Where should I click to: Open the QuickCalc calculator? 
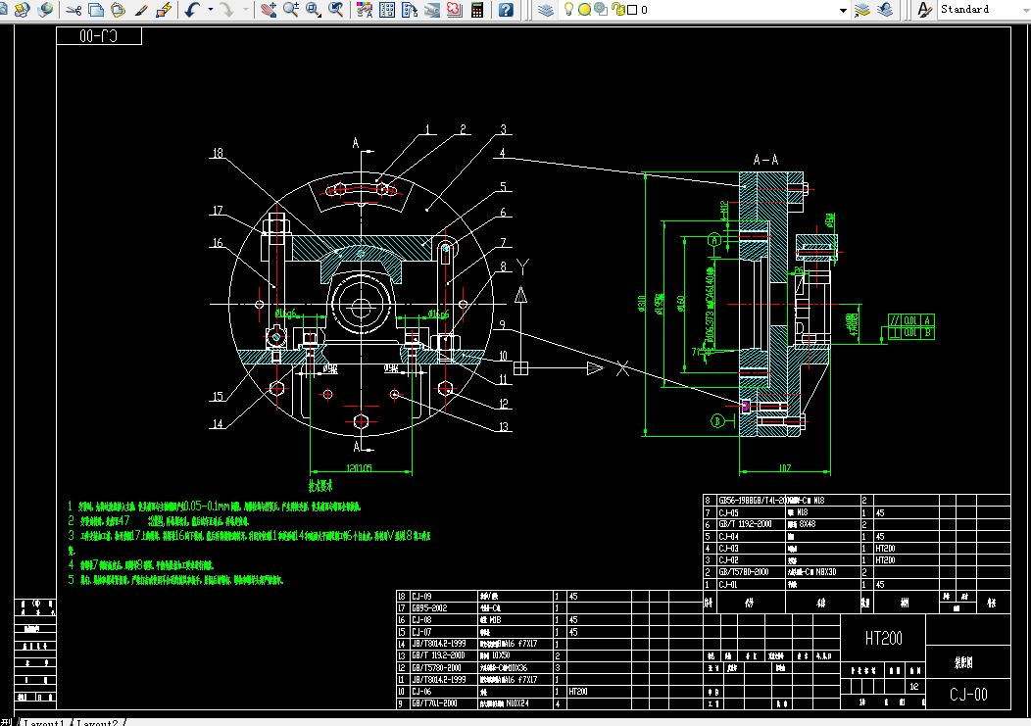pyautogui.click(x=477, y=10)
